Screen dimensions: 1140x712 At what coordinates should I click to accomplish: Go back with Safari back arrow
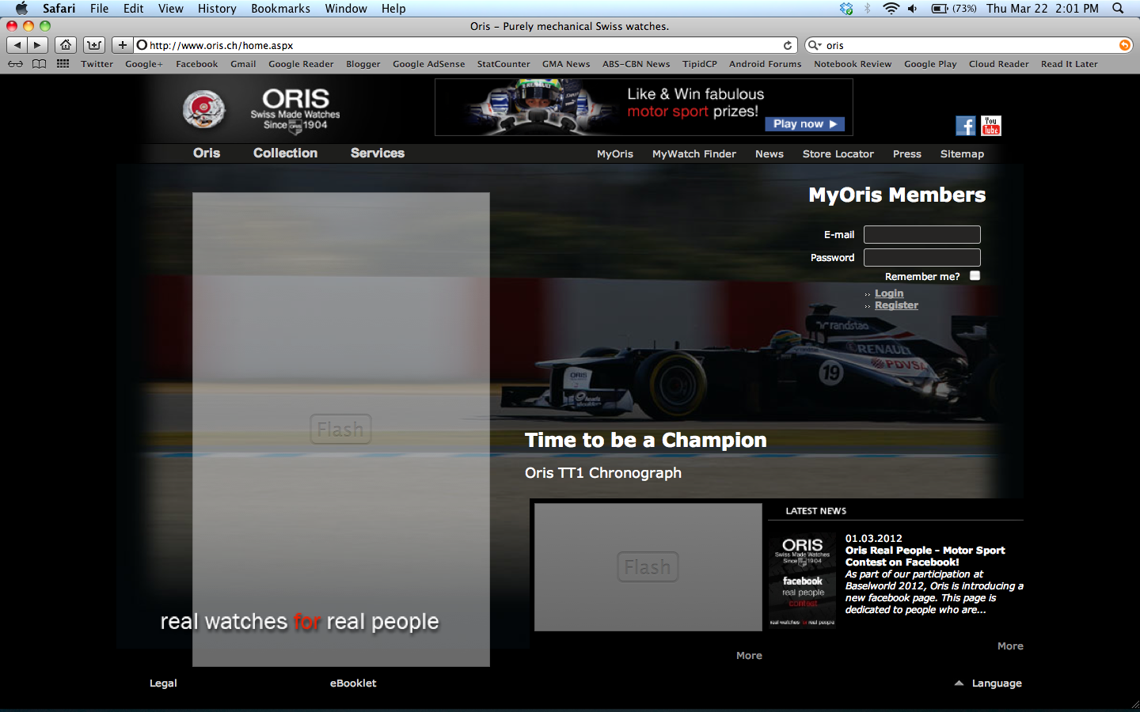(17, 45)
